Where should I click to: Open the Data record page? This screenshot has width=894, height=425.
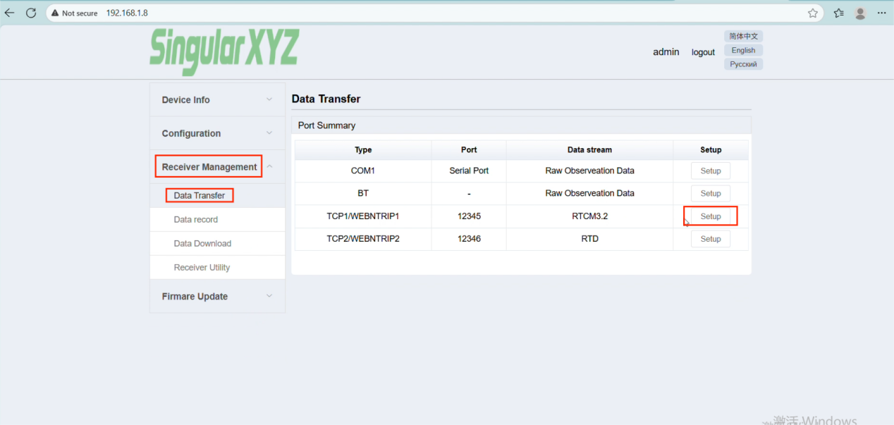click(x=196, y=220)
